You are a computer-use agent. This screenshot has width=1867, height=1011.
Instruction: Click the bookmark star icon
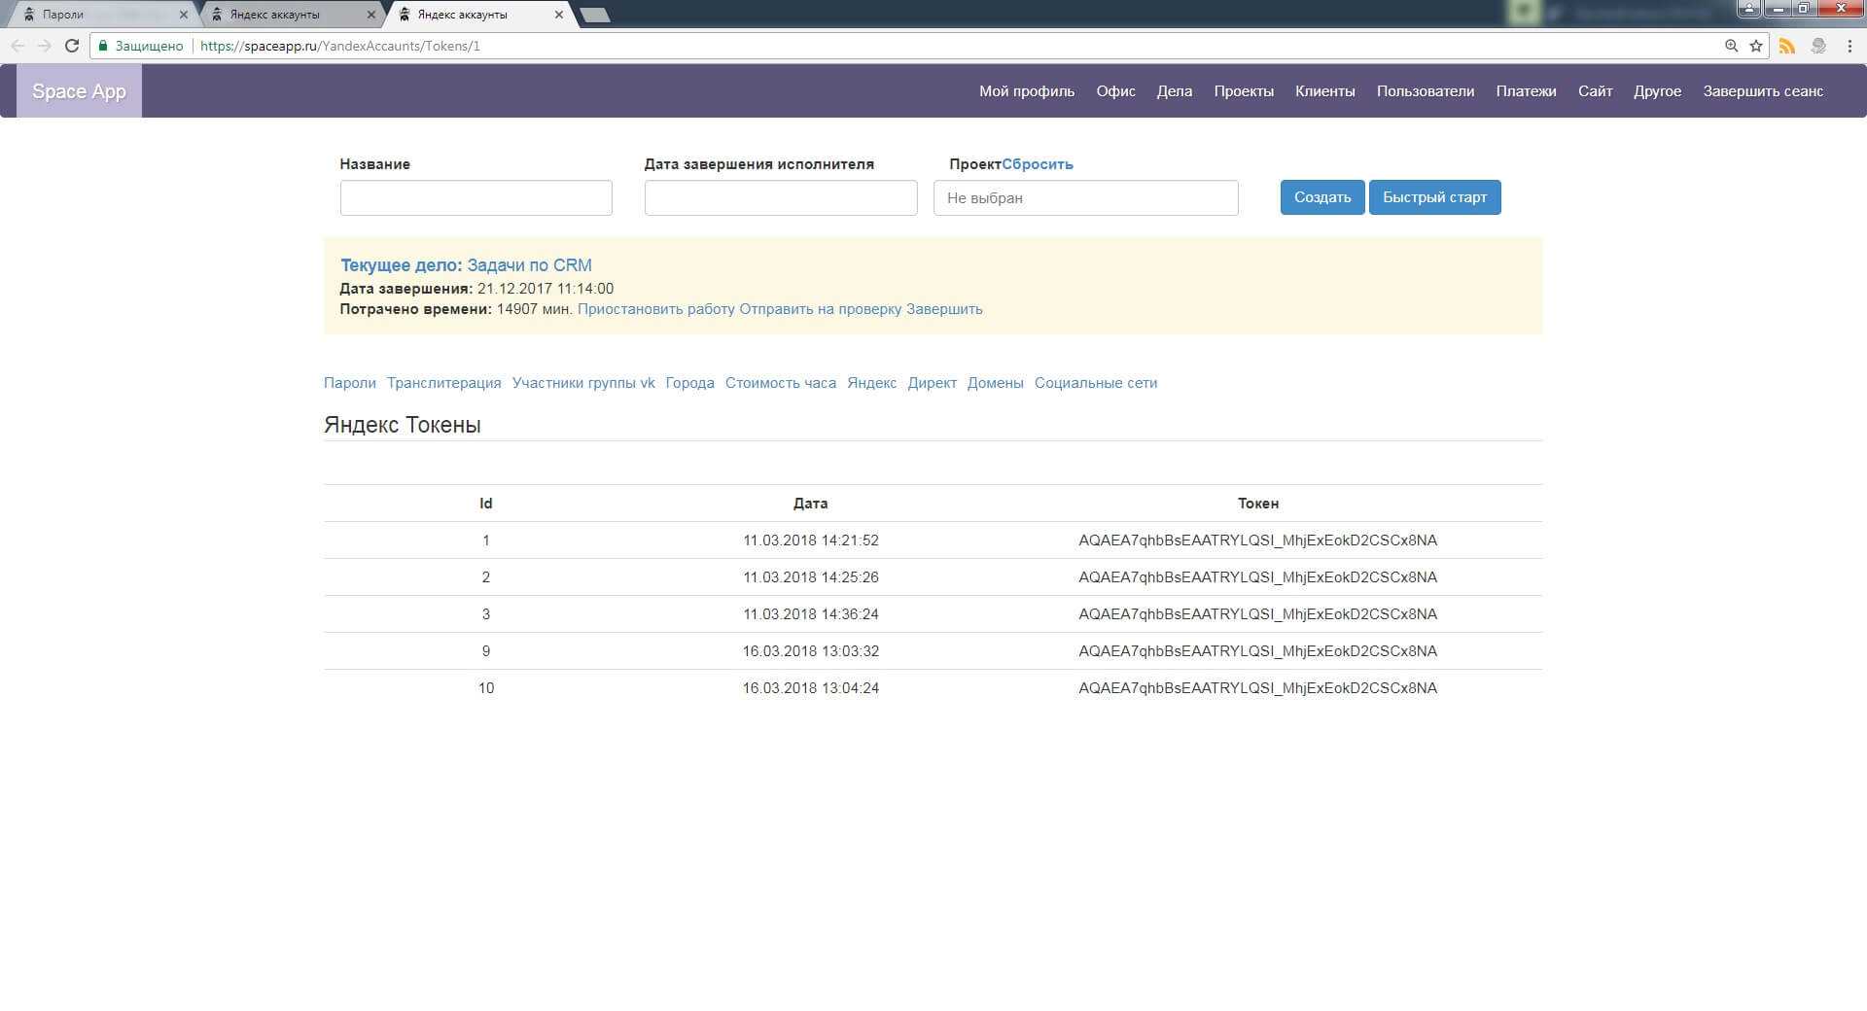1756,46
